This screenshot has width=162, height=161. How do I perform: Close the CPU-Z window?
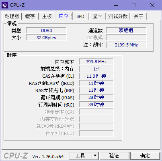pyautogui.click(x=152, y=5)
